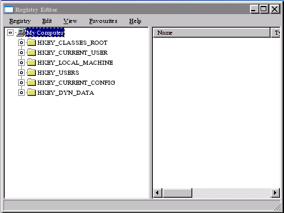Expand the HKEY_DYN_DATA key

point(21,92)
